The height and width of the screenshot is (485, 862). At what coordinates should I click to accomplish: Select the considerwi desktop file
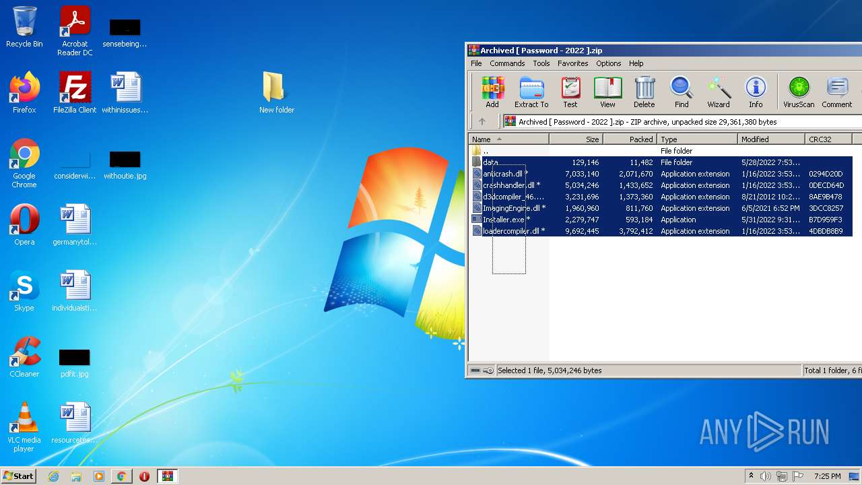click(75, 164)
